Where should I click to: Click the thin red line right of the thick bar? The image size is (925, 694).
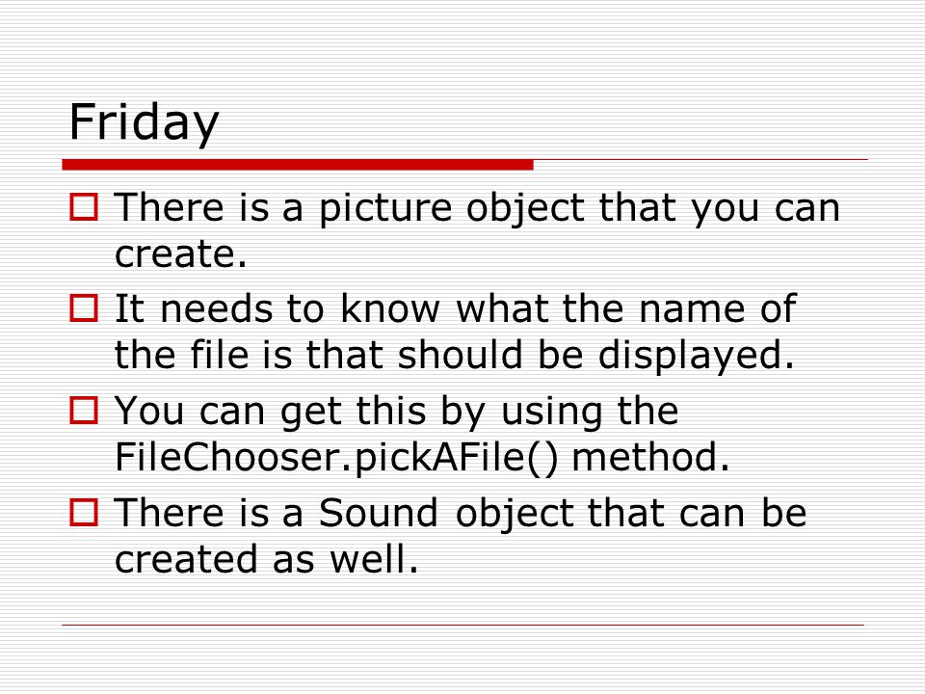700,159
